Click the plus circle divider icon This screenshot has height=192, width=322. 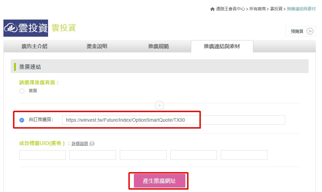click(x=159, y=105)
